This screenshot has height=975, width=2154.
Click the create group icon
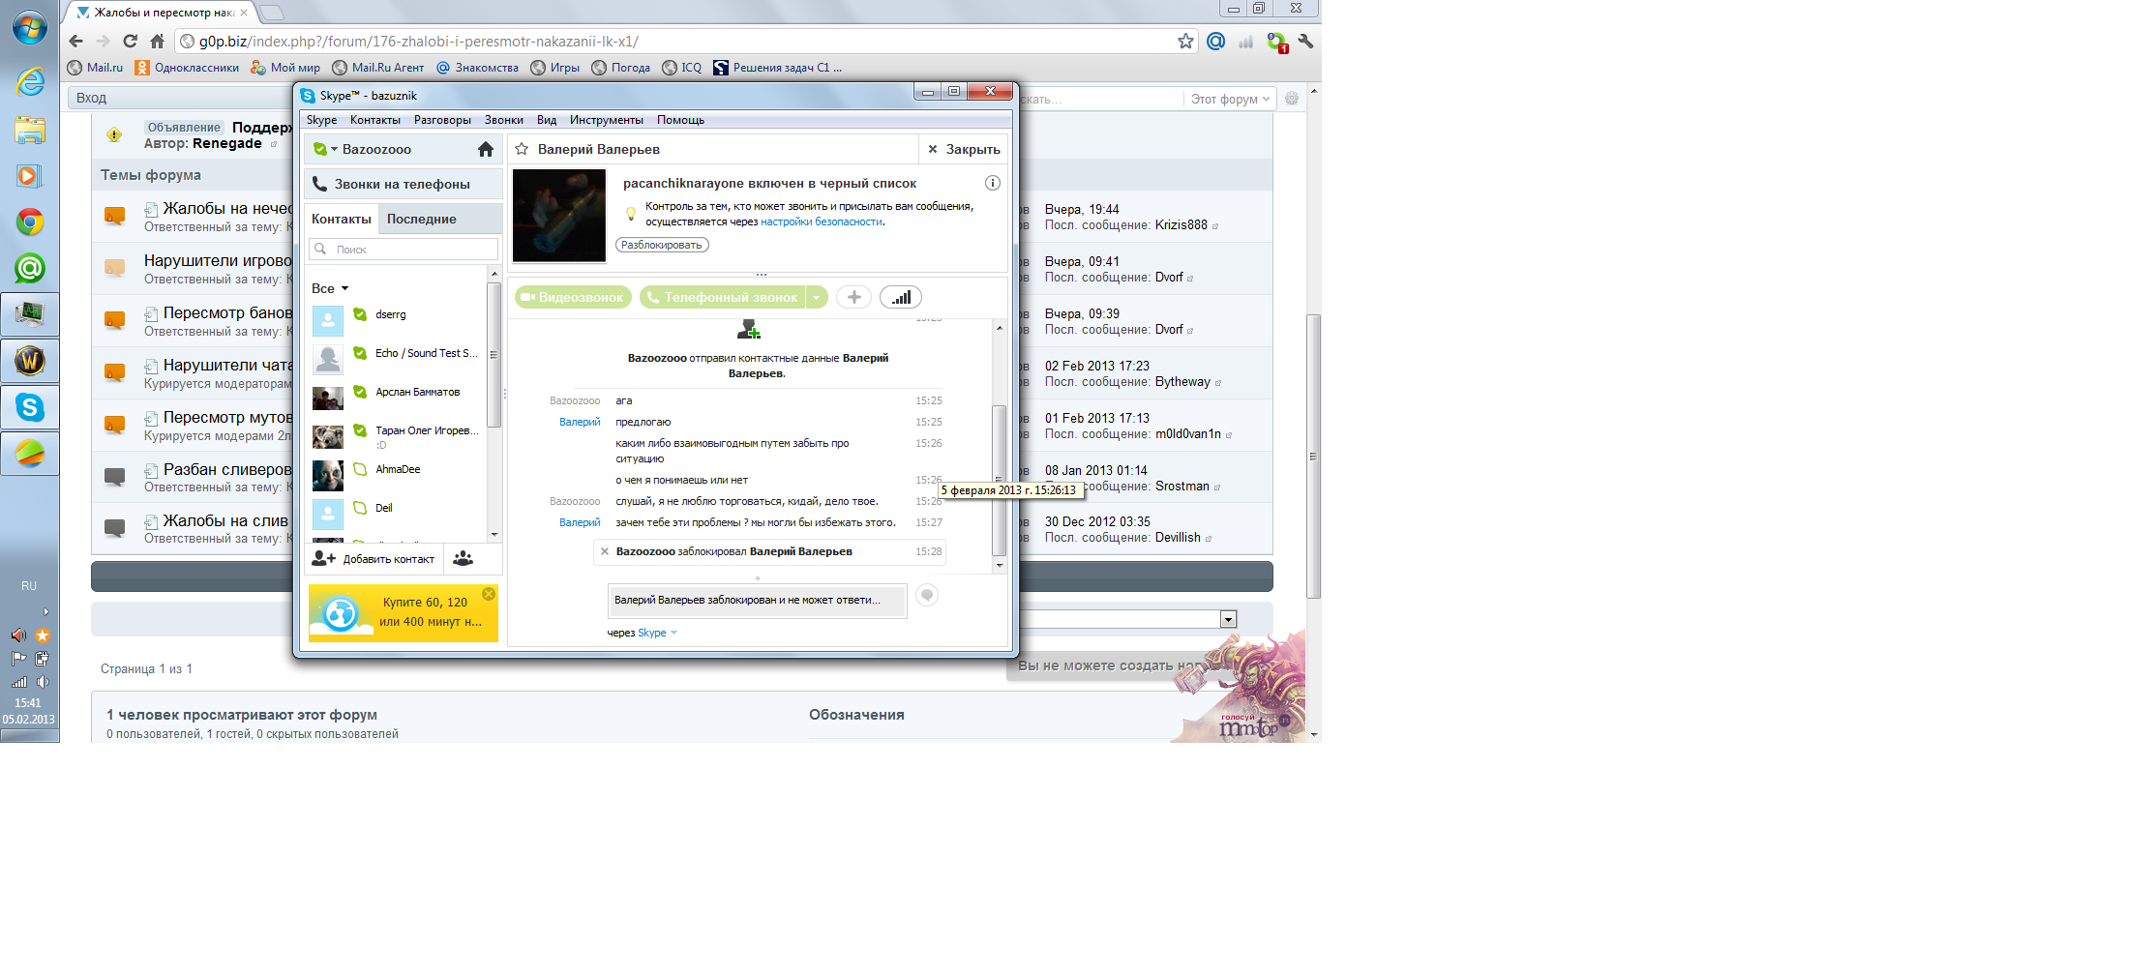click(x=464, y=558)
